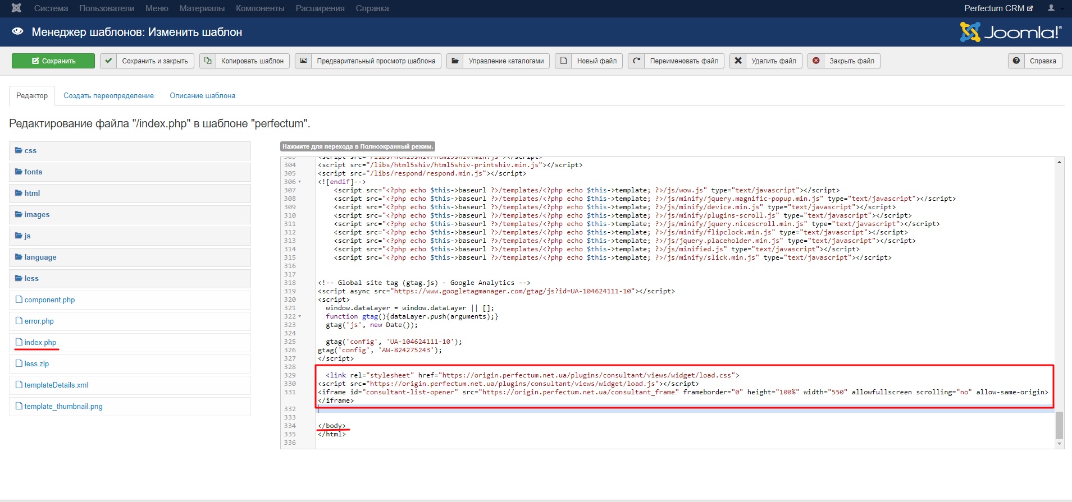Image resolution: width=1072 pixels, height=502 pixels.
Task: Click the copy icon of Копировать шаблон
Action: coord(208,61)
